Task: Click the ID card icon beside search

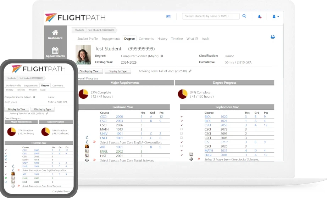Action: [168, 16]
